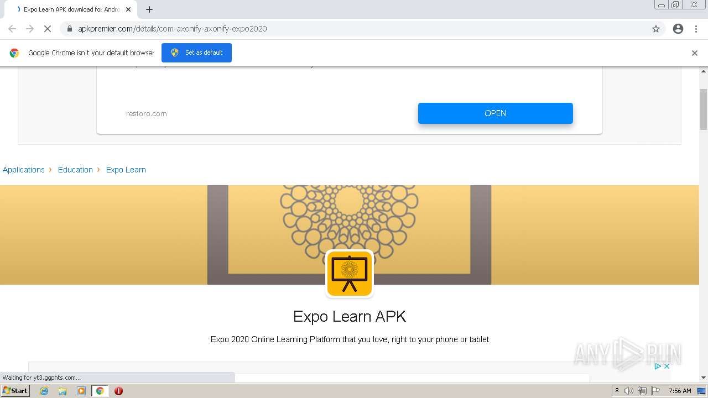Open a new tab with the plus button
Image resolution: width=708 pixels, height=398 pixels.
[149, 9]
